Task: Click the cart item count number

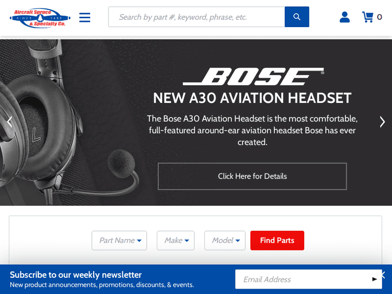Action: (379, 17)
